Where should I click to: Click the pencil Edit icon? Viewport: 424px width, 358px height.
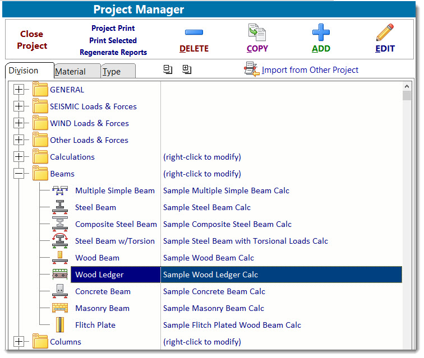point(385,32)
